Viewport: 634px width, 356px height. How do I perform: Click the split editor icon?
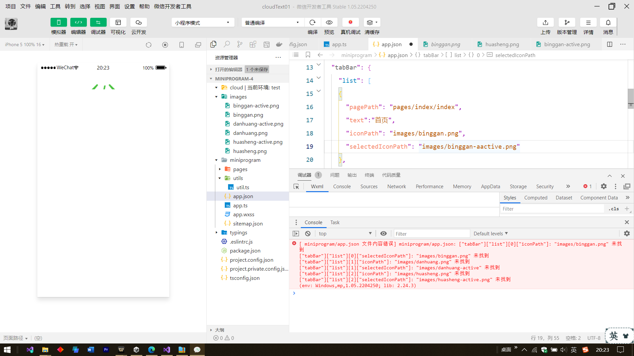[610, 44]
